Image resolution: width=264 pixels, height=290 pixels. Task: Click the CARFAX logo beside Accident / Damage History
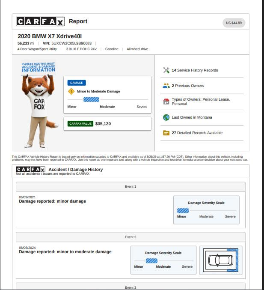pos(30,169)
